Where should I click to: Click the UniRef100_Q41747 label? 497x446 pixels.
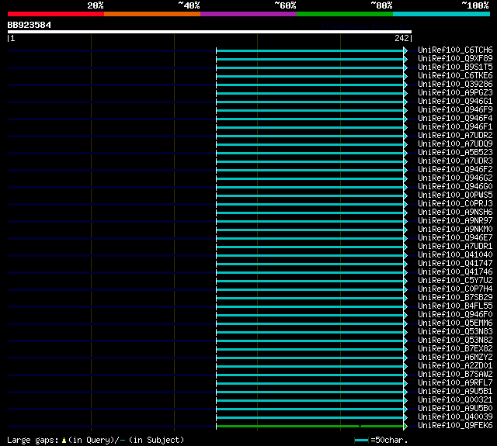455,264
